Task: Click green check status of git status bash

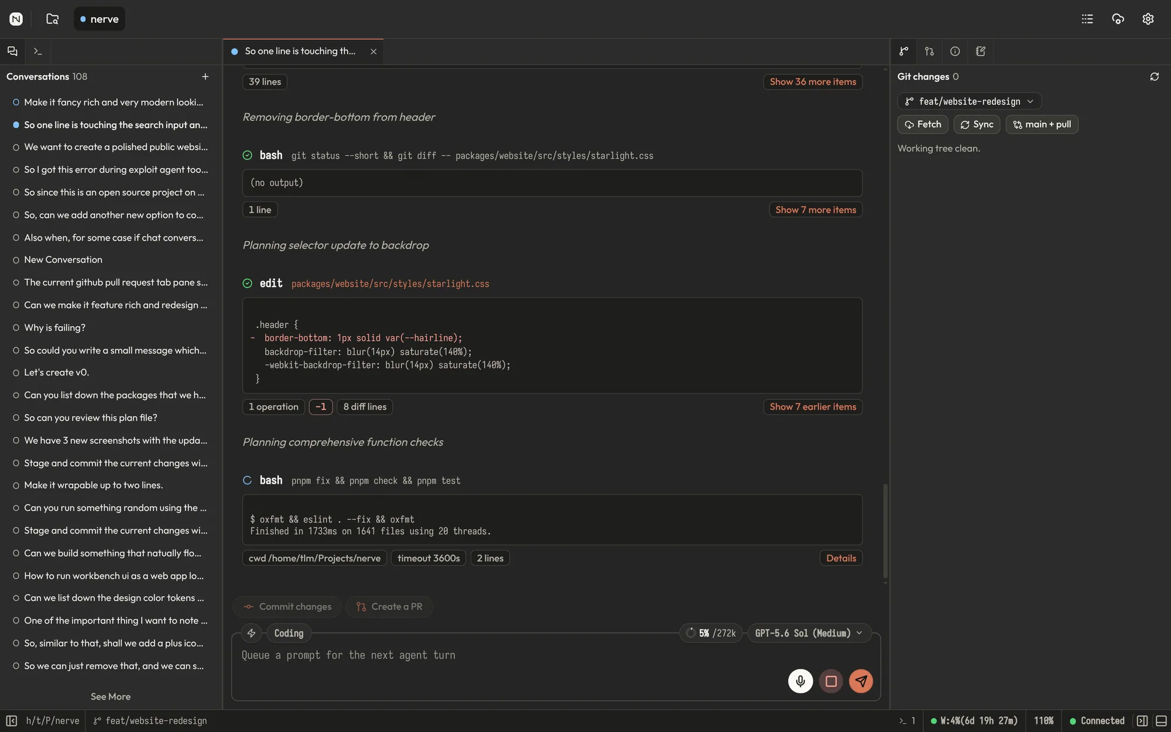Action: (247, 155)
